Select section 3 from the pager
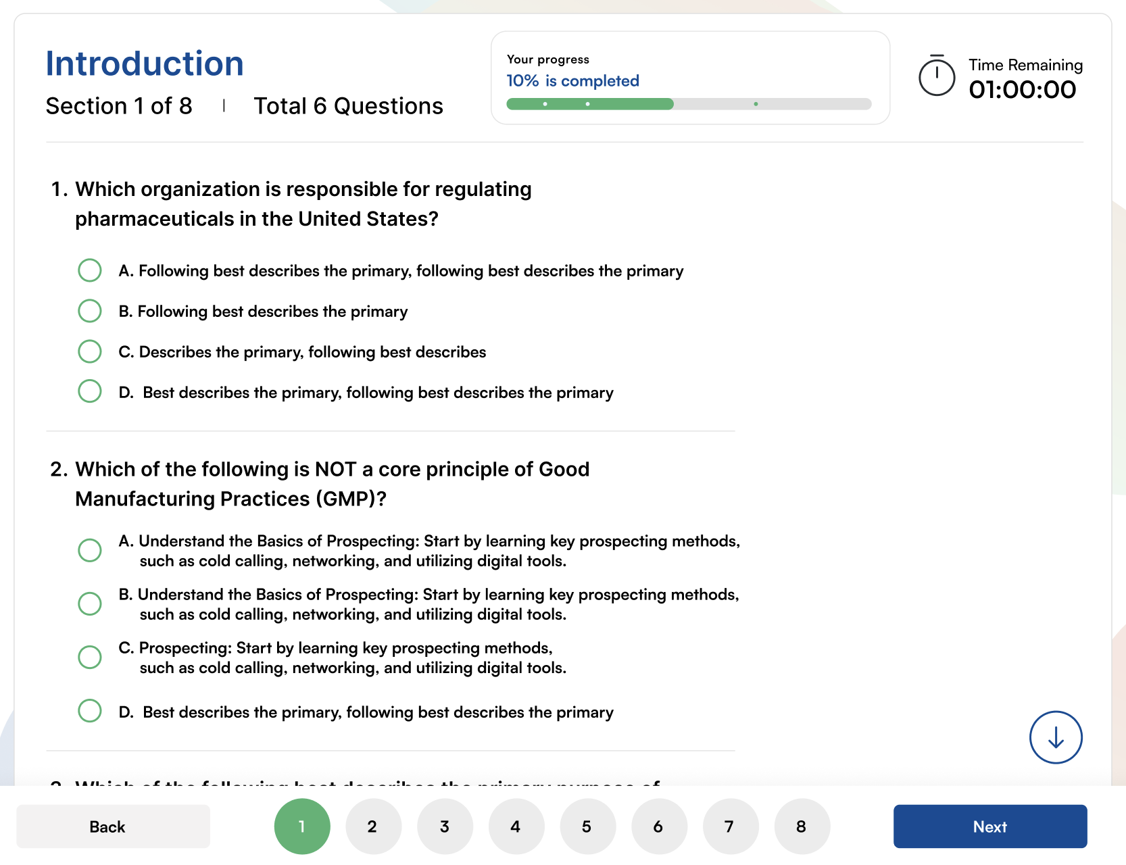Viewport: 1126px width, 865px height. (445, 826)
